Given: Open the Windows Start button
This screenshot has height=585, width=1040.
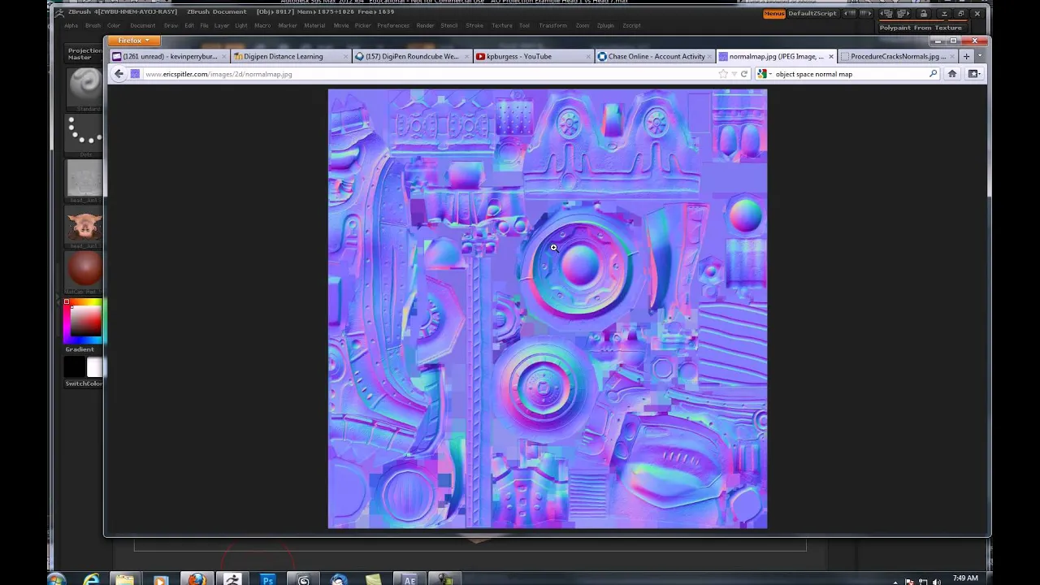Looking at the screenshot, I should 56,579.
